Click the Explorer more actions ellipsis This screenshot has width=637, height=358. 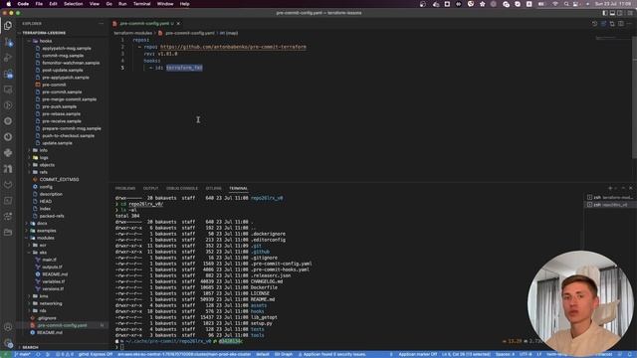click(x=102, y=24)
